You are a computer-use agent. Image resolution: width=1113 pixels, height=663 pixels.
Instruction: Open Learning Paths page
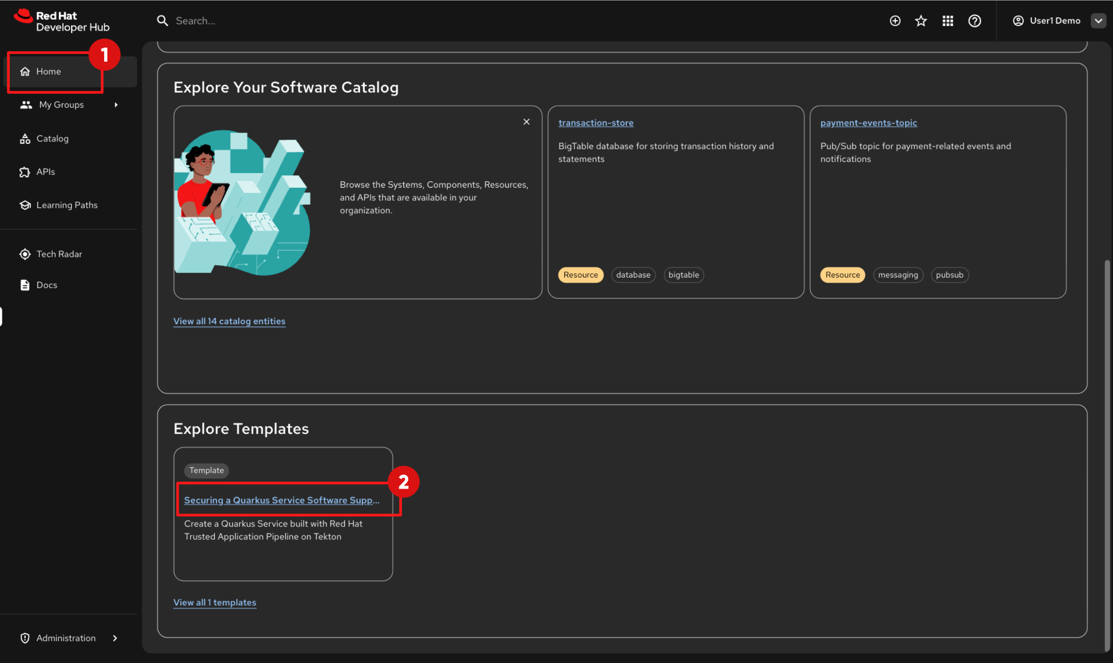(x=67, y=205)
